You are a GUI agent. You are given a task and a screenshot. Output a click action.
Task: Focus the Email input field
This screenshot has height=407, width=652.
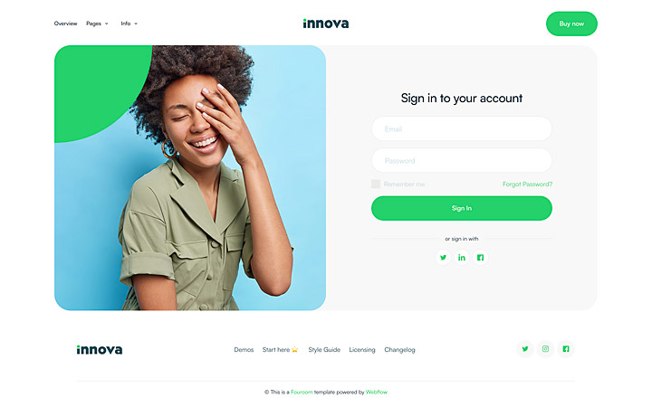[x=462, y=128]
